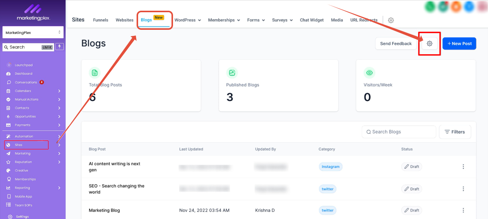
Task: Click the MarketingPlex logo
Action: pyautogui.click(x=33, y=12)
